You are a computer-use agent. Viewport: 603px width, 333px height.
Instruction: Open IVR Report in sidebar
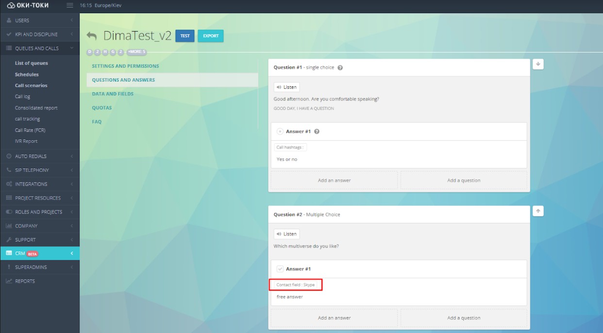pyautogui.click(x=26, y=141)
